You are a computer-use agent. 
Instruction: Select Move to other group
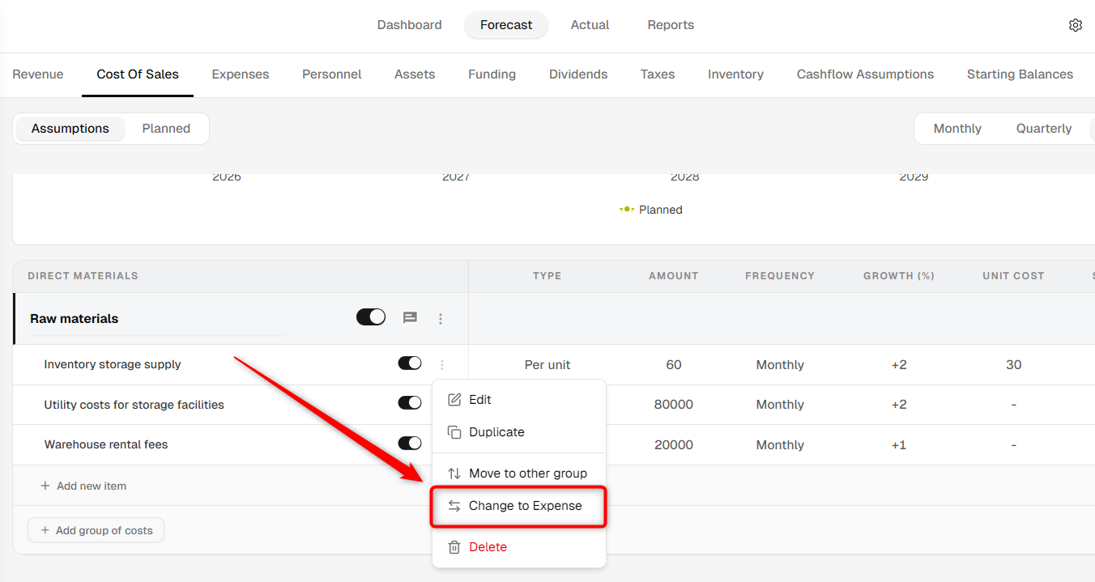tap(519, 474)
